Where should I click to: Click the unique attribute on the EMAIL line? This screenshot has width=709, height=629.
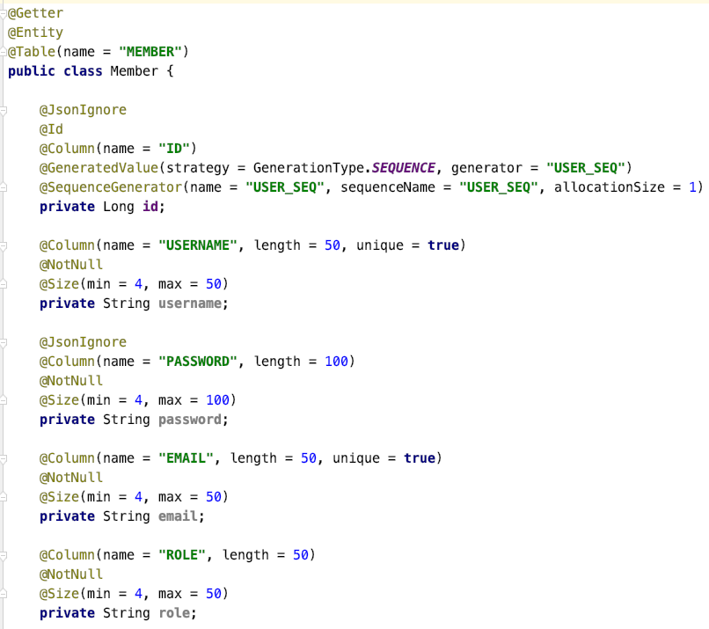tap(356, 458)
